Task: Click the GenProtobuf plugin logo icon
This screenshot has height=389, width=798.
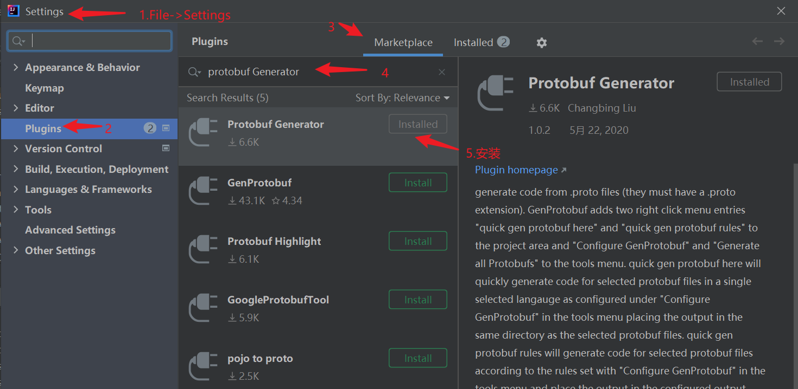Action: pyautogui.click(x=202, y=190)
